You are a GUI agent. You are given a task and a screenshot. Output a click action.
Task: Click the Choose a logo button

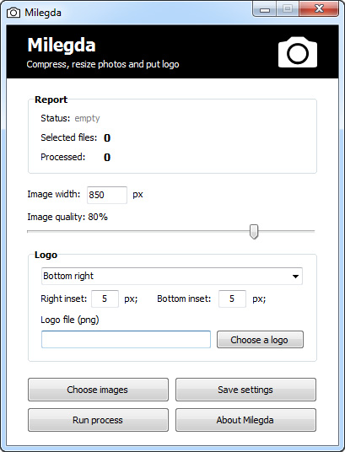pyautogui.click(x=260, y=340)
